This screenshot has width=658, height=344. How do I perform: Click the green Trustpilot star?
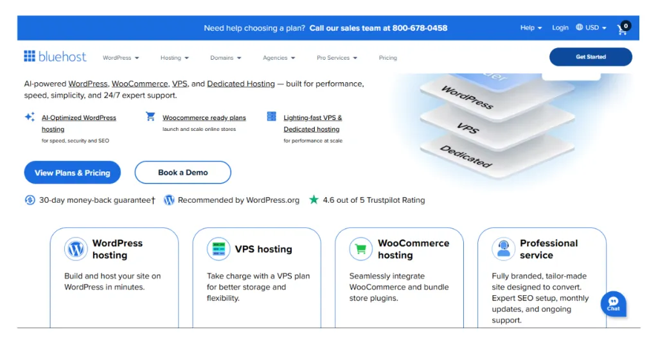[x=314, y=200]
